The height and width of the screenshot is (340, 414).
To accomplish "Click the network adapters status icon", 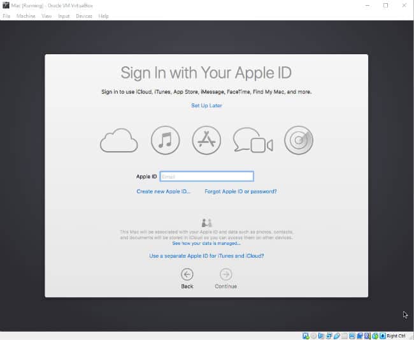I will [x=329, y=336].
